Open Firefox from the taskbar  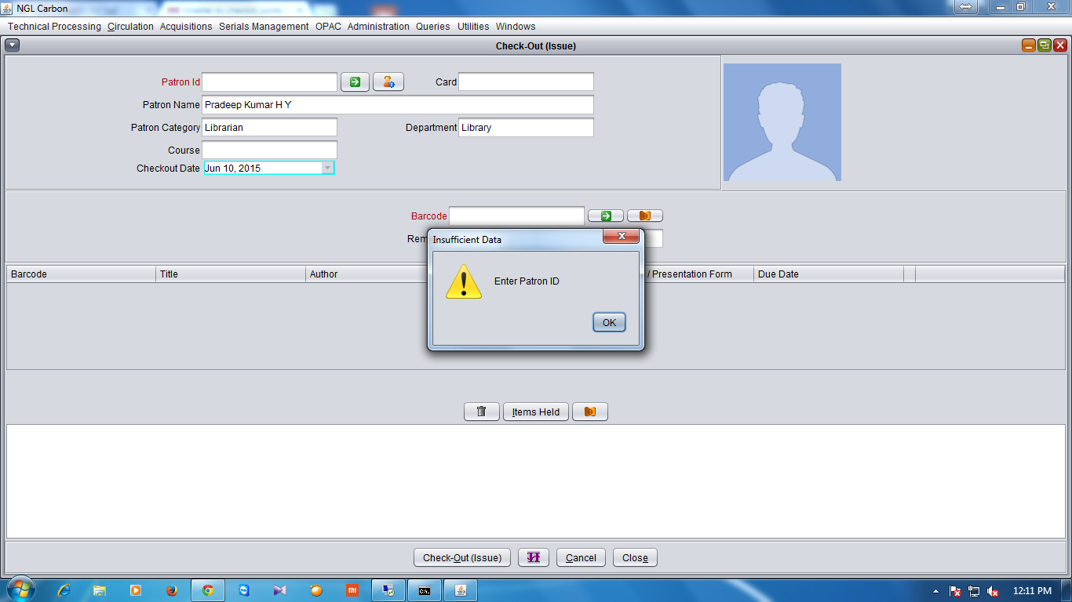[171, 590]
